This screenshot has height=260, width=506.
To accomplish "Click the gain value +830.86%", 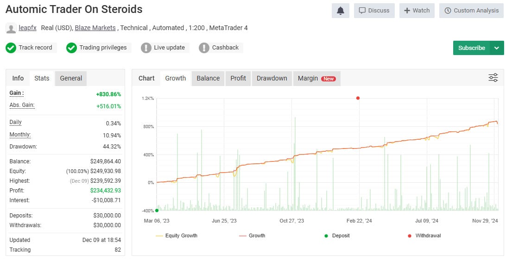I will (108, 94).
